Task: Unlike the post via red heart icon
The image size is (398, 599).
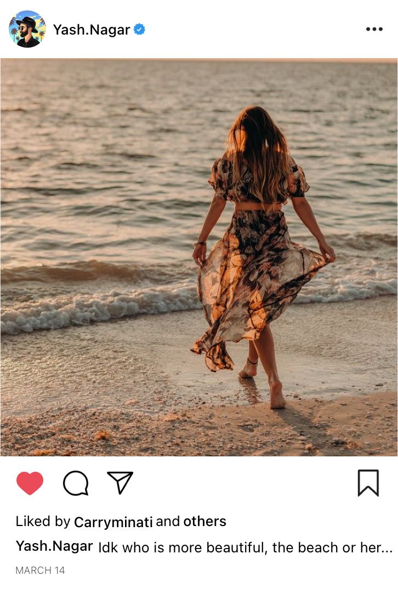Action: (30, 483)
